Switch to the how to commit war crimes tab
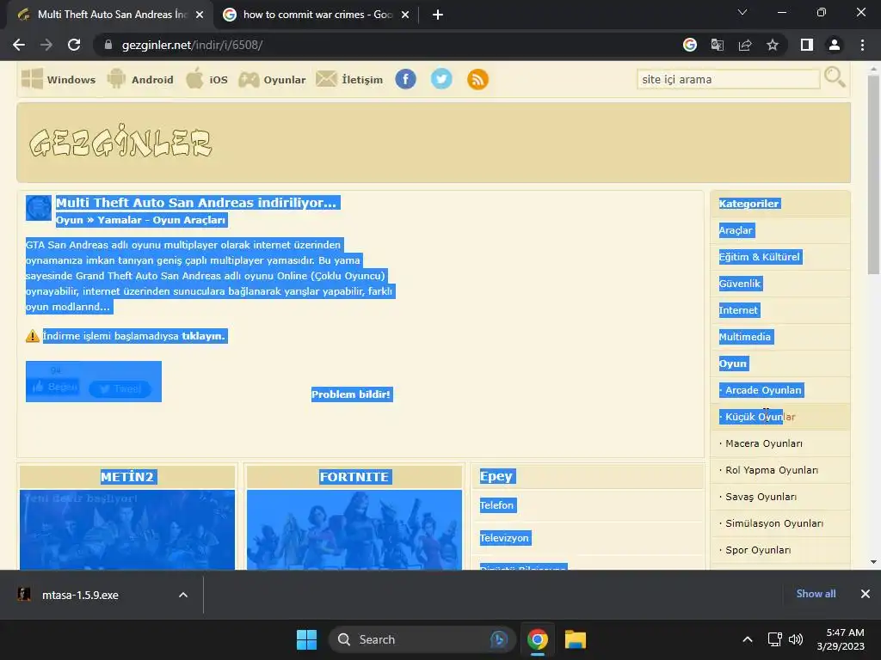The height and width of the screenshot is (660, 881). point(317,15)
